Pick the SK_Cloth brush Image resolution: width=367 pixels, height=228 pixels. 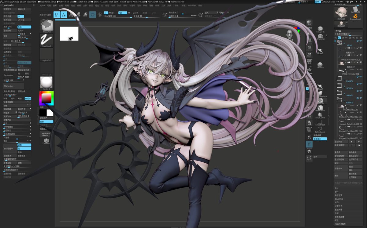[x=320, y=29]
